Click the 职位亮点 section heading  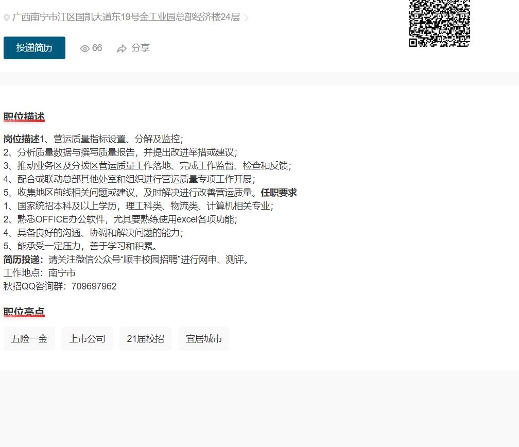(x=24, y=312)
